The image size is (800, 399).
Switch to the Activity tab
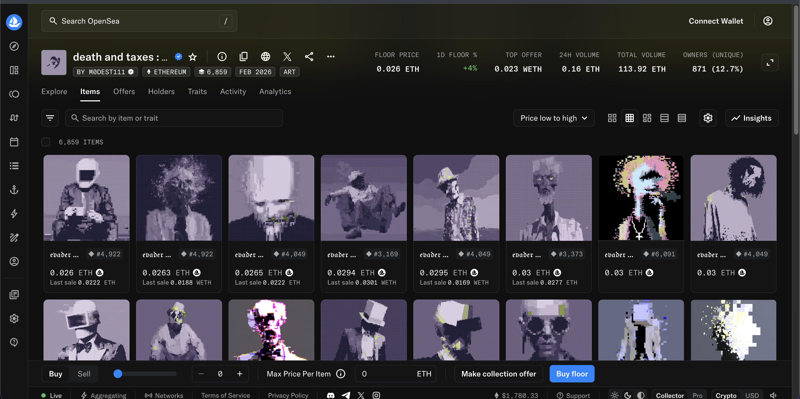click(233, 92)
